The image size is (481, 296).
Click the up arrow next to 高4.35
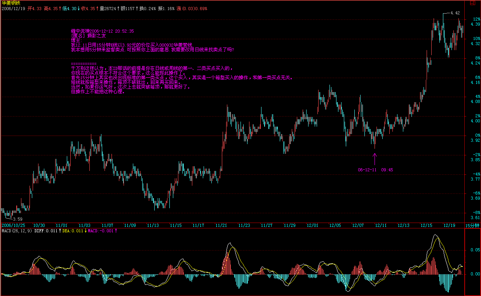60,8
